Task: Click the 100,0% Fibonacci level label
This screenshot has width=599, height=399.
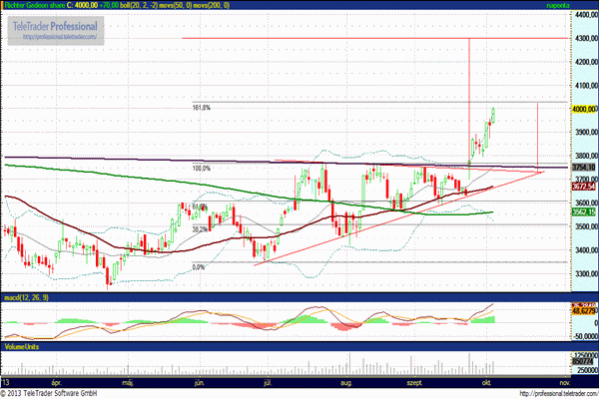Action: pos(202,169)
